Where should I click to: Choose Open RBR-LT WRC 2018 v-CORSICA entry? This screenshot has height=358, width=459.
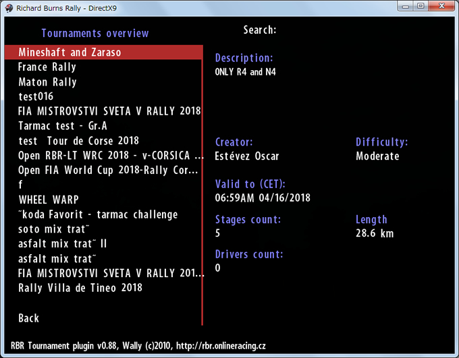[x=111, y=155]
